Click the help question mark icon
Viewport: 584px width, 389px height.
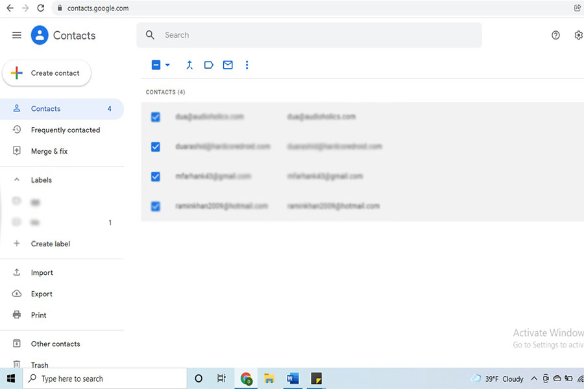coord(555,36)
